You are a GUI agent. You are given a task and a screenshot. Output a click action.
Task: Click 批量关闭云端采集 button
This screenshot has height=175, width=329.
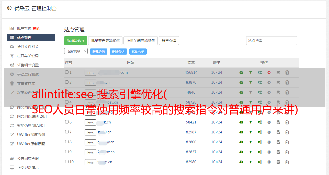tap(141, 41)
